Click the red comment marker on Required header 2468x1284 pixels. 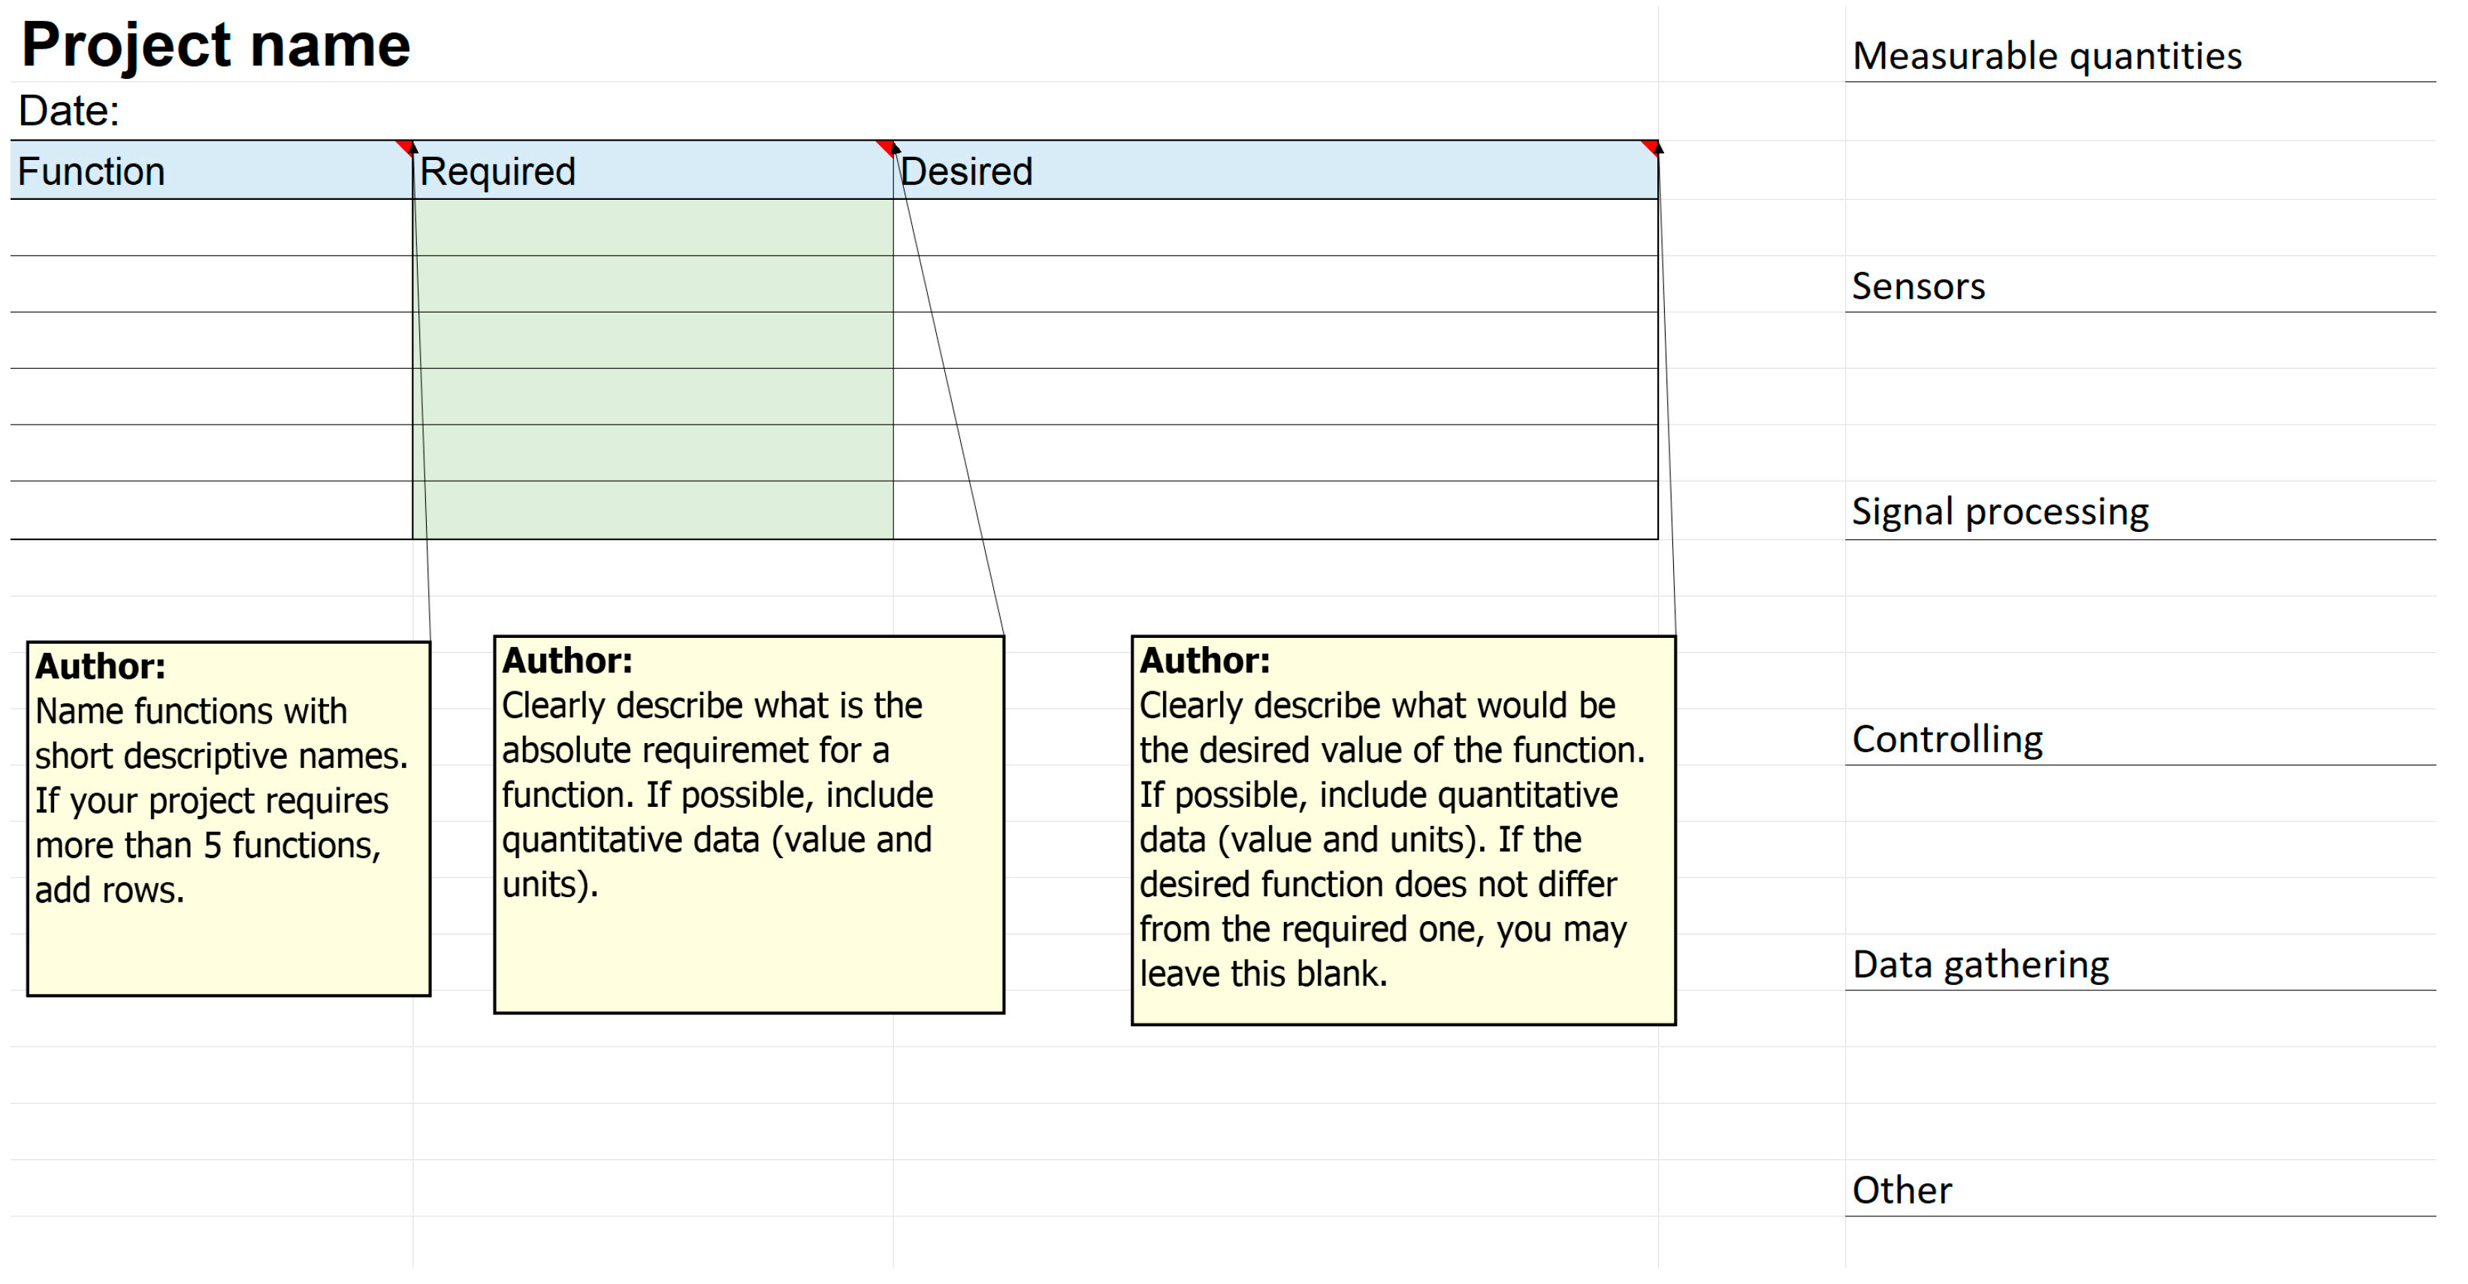[x=887, y=147]
